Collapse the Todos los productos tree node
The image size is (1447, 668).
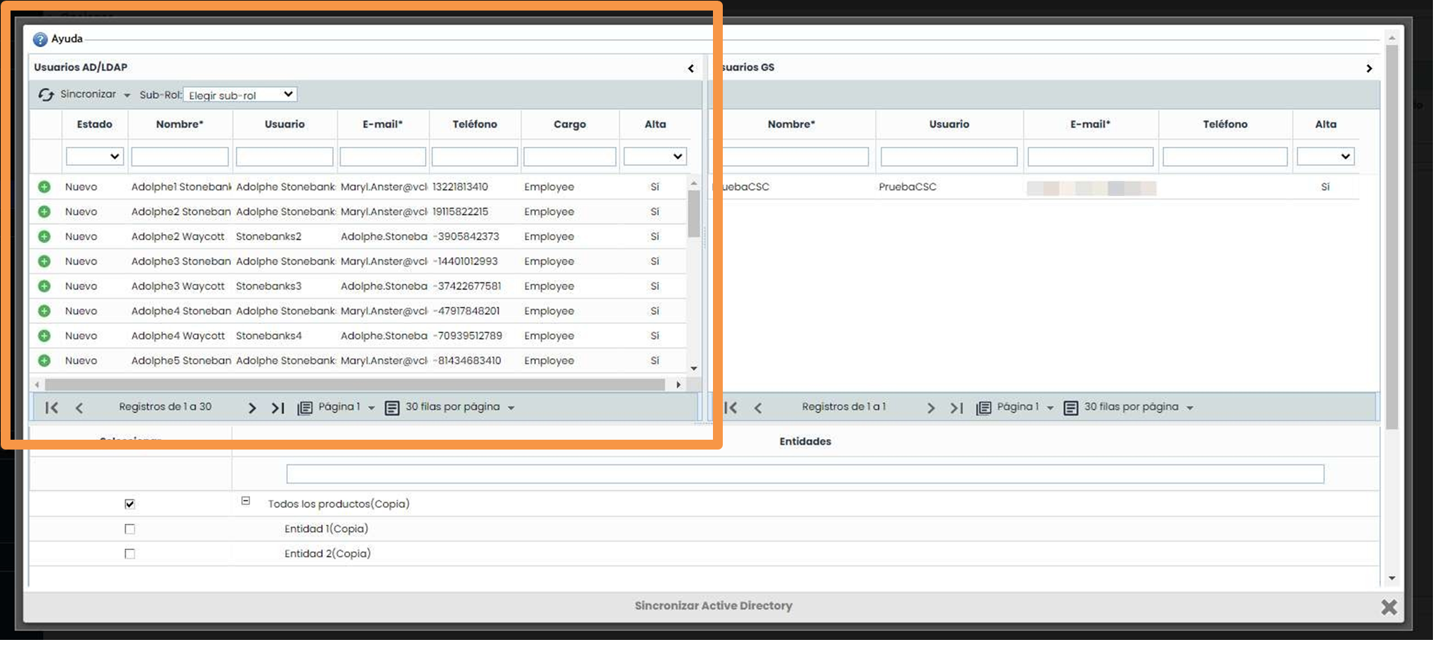[246, 501]
